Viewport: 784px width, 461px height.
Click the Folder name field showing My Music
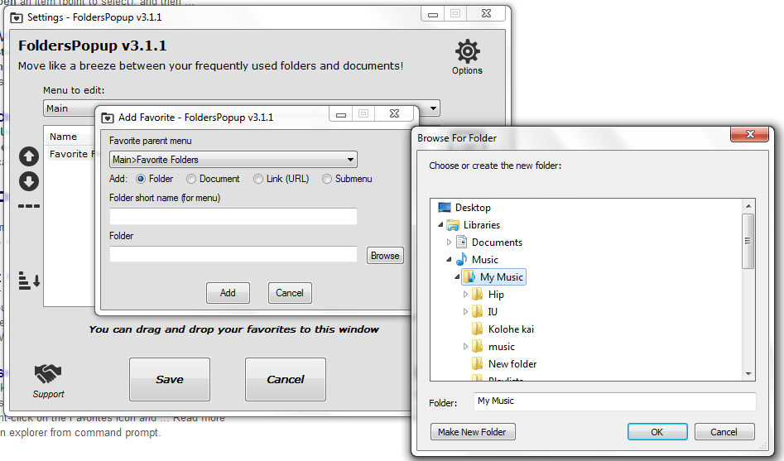click(614, 401)
